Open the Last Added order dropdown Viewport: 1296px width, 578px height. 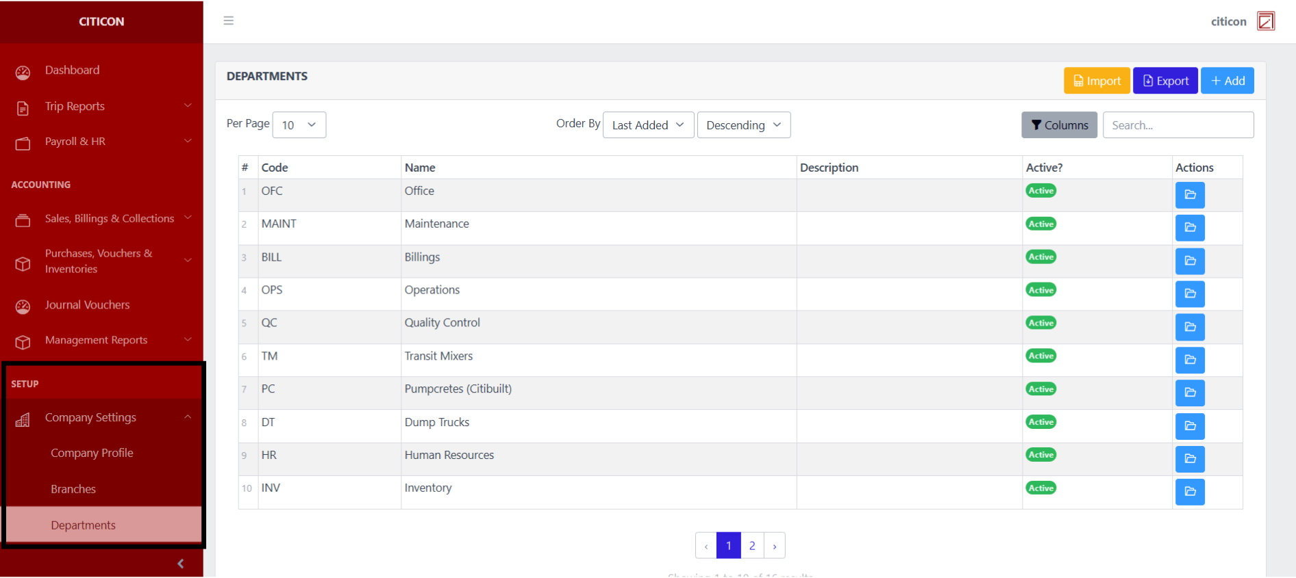click(x=647, y=125)
